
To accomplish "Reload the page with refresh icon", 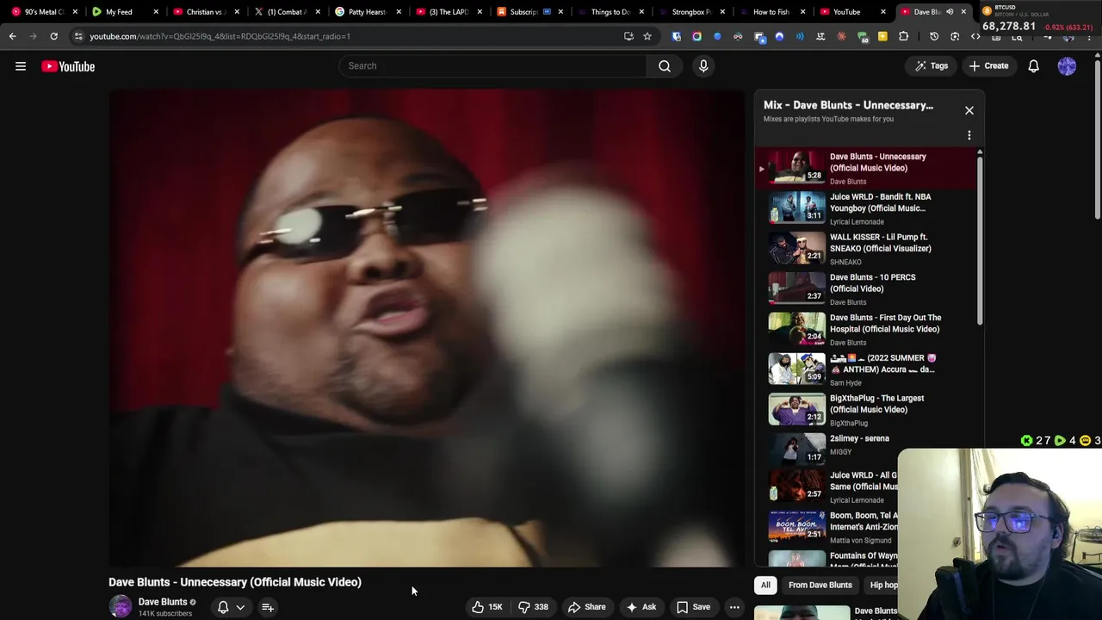I will (53, 36).
